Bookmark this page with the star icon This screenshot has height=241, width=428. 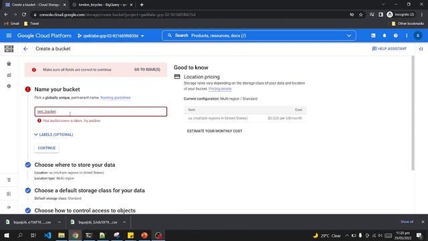(x=360, y=15)
